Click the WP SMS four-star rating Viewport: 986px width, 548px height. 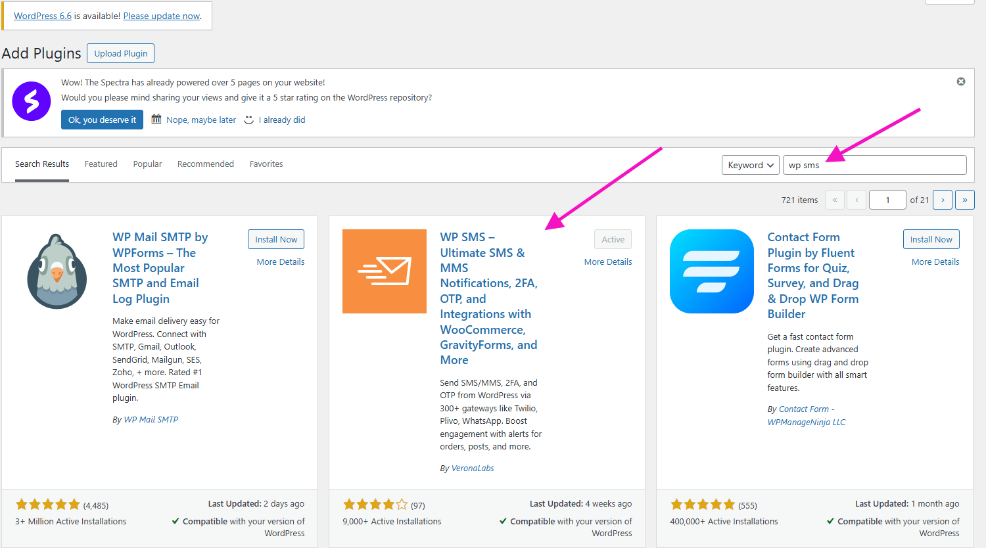[375, 505]
